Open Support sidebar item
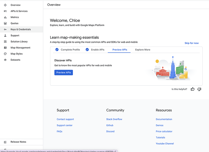This screenshot has height=152, width=209. tap(21, 35)
